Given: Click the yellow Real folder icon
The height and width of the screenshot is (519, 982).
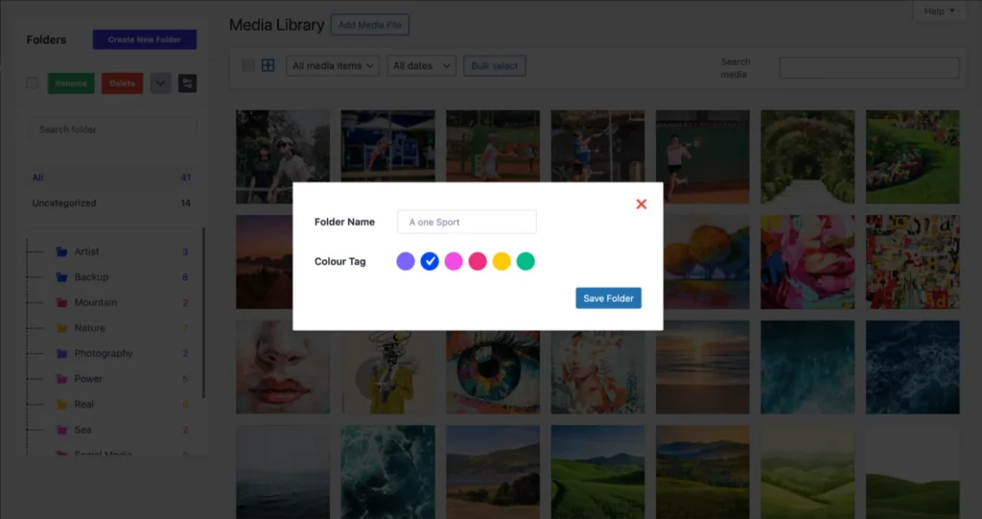Looking at the screenshot, I should (x=61, y=404).
